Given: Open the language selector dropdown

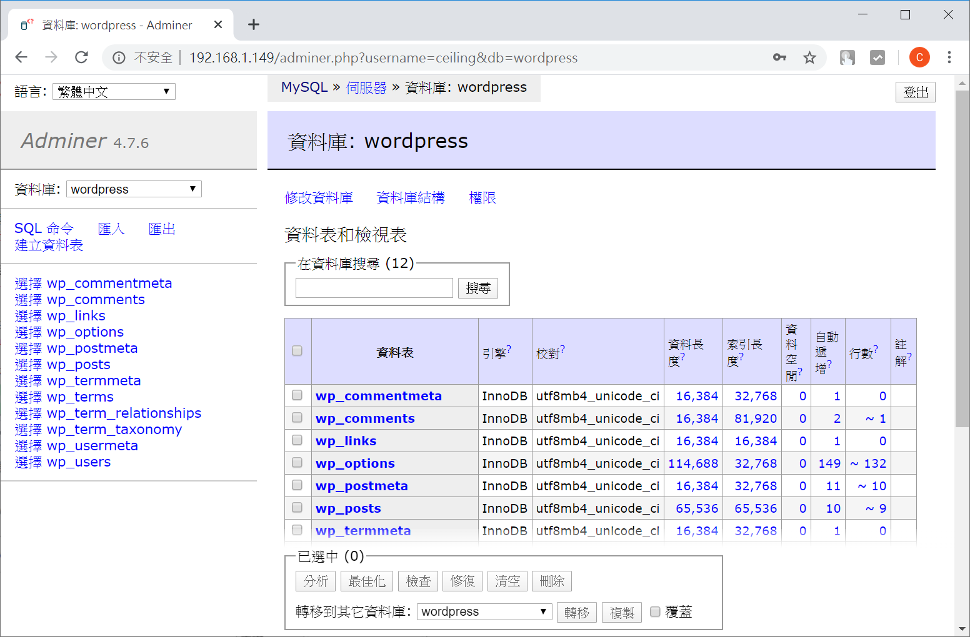Looking at the screenshot, I should point(113,91).
